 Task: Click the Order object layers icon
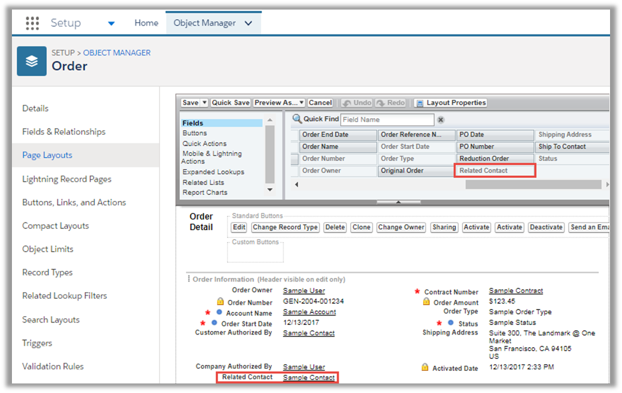32,61
